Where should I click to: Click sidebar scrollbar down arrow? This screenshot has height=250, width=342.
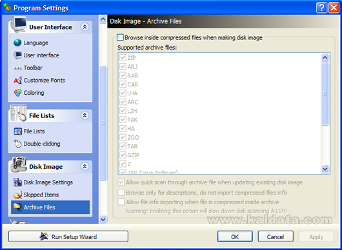coord(103,220)
